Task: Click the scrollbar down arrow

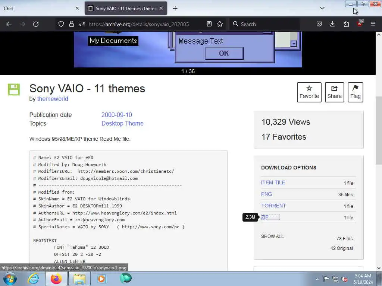Action: pos(379,268)
